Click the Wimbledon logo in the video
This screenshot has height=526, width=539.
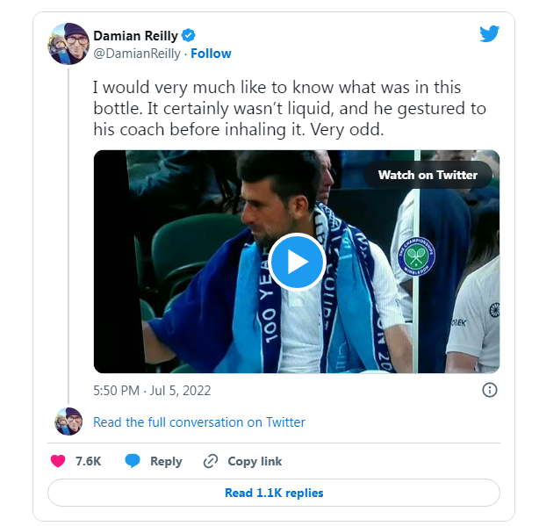pos(416,255)
